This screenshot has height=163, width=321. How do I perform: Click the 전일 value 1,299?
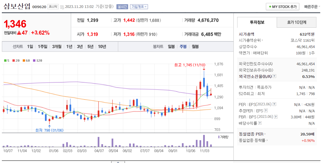(x=93, y=20)
